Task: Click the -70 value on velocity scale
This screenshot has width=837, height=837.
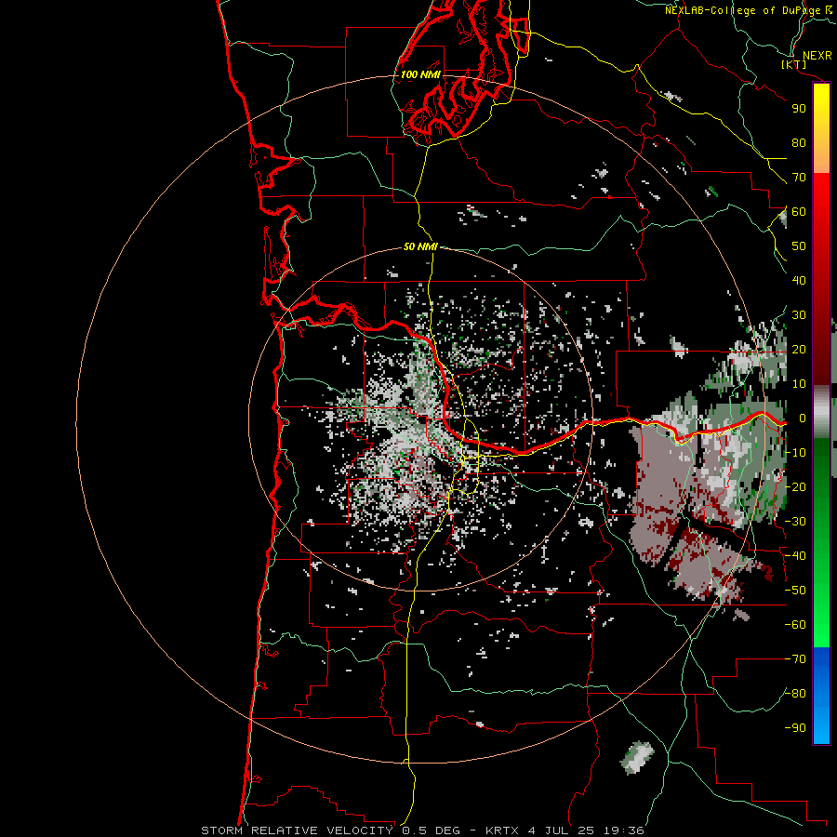Action: [795, 659]
